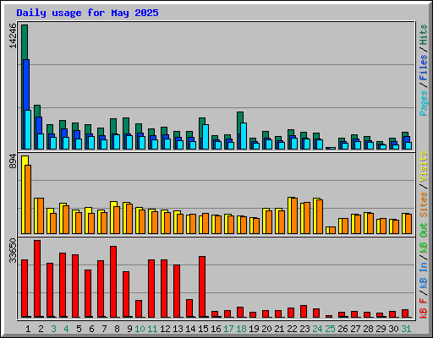Click the day 1 label on the x-axis
The image size is (433, 338).
pyautogui.click(x=28, y=329)
